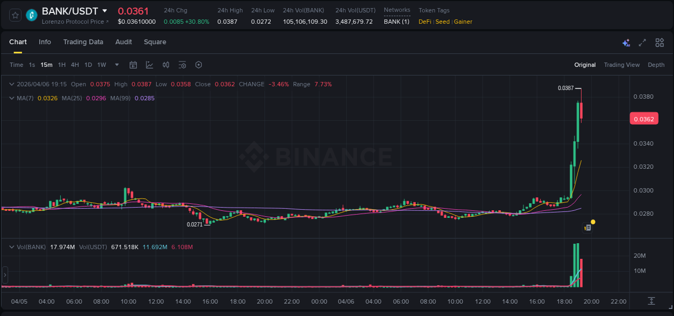Click the 24h change +30.80% value
This screenshot has width=674, height=316.
[197, 22]
